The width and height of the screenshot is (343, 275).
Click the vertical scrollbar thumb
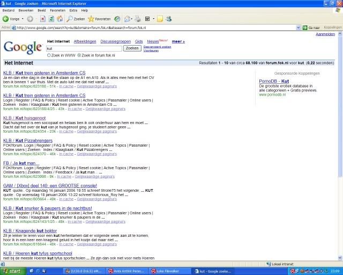click(x=340, y=106)
